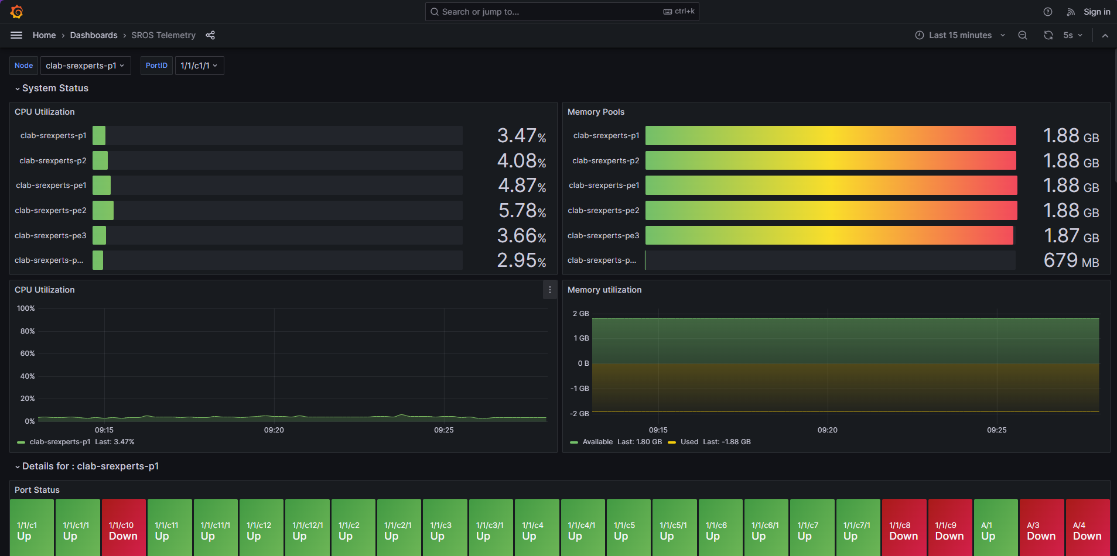Navigate to Dashboards via breadcrumb
Screen dimensions: 1117x556
point(94,35)
